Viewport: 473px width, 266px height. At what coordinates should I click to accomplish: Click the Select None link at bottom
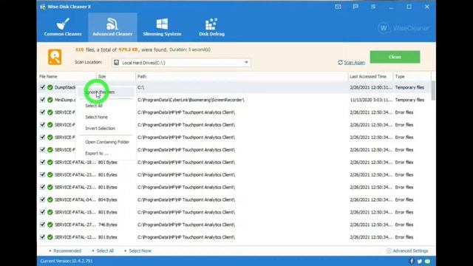[140, 251]
